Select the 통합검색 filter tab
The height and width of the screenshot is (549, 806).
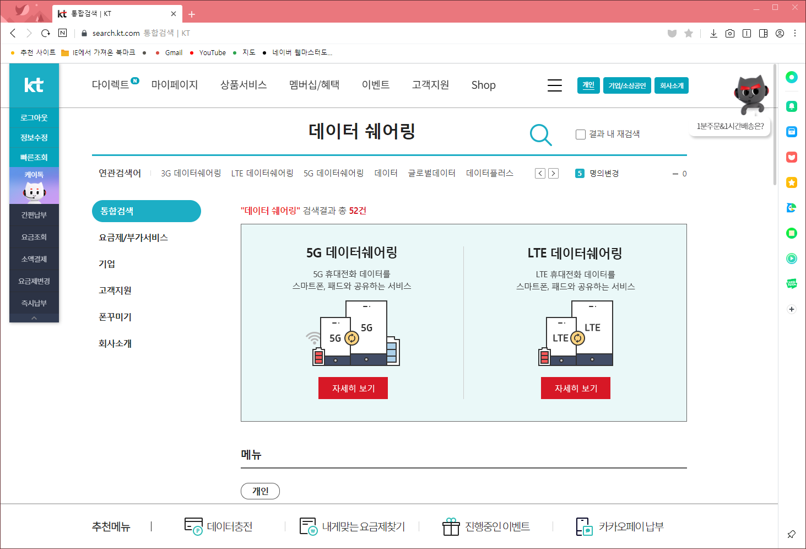click(147, 211)
